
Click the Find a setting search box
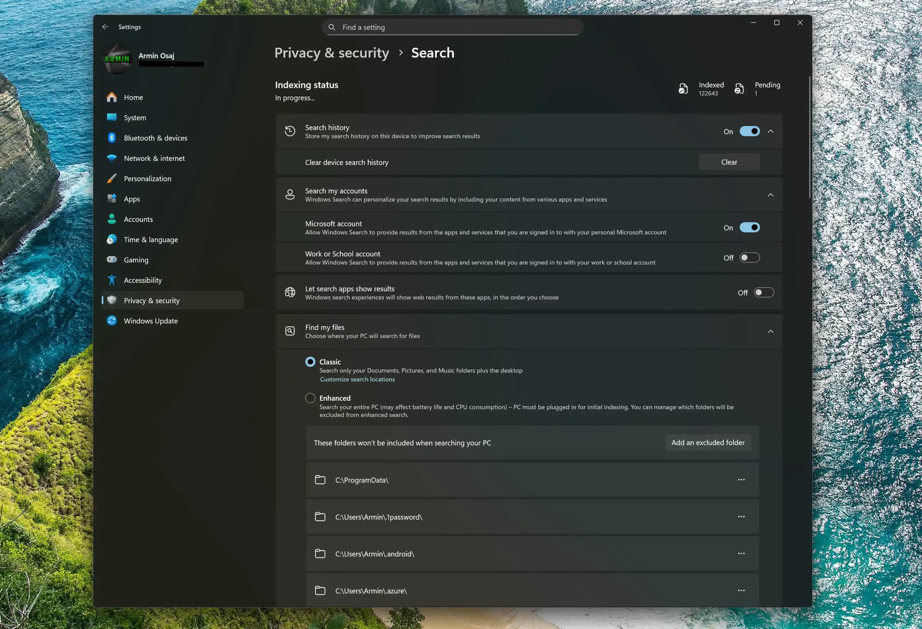point(452,27)
